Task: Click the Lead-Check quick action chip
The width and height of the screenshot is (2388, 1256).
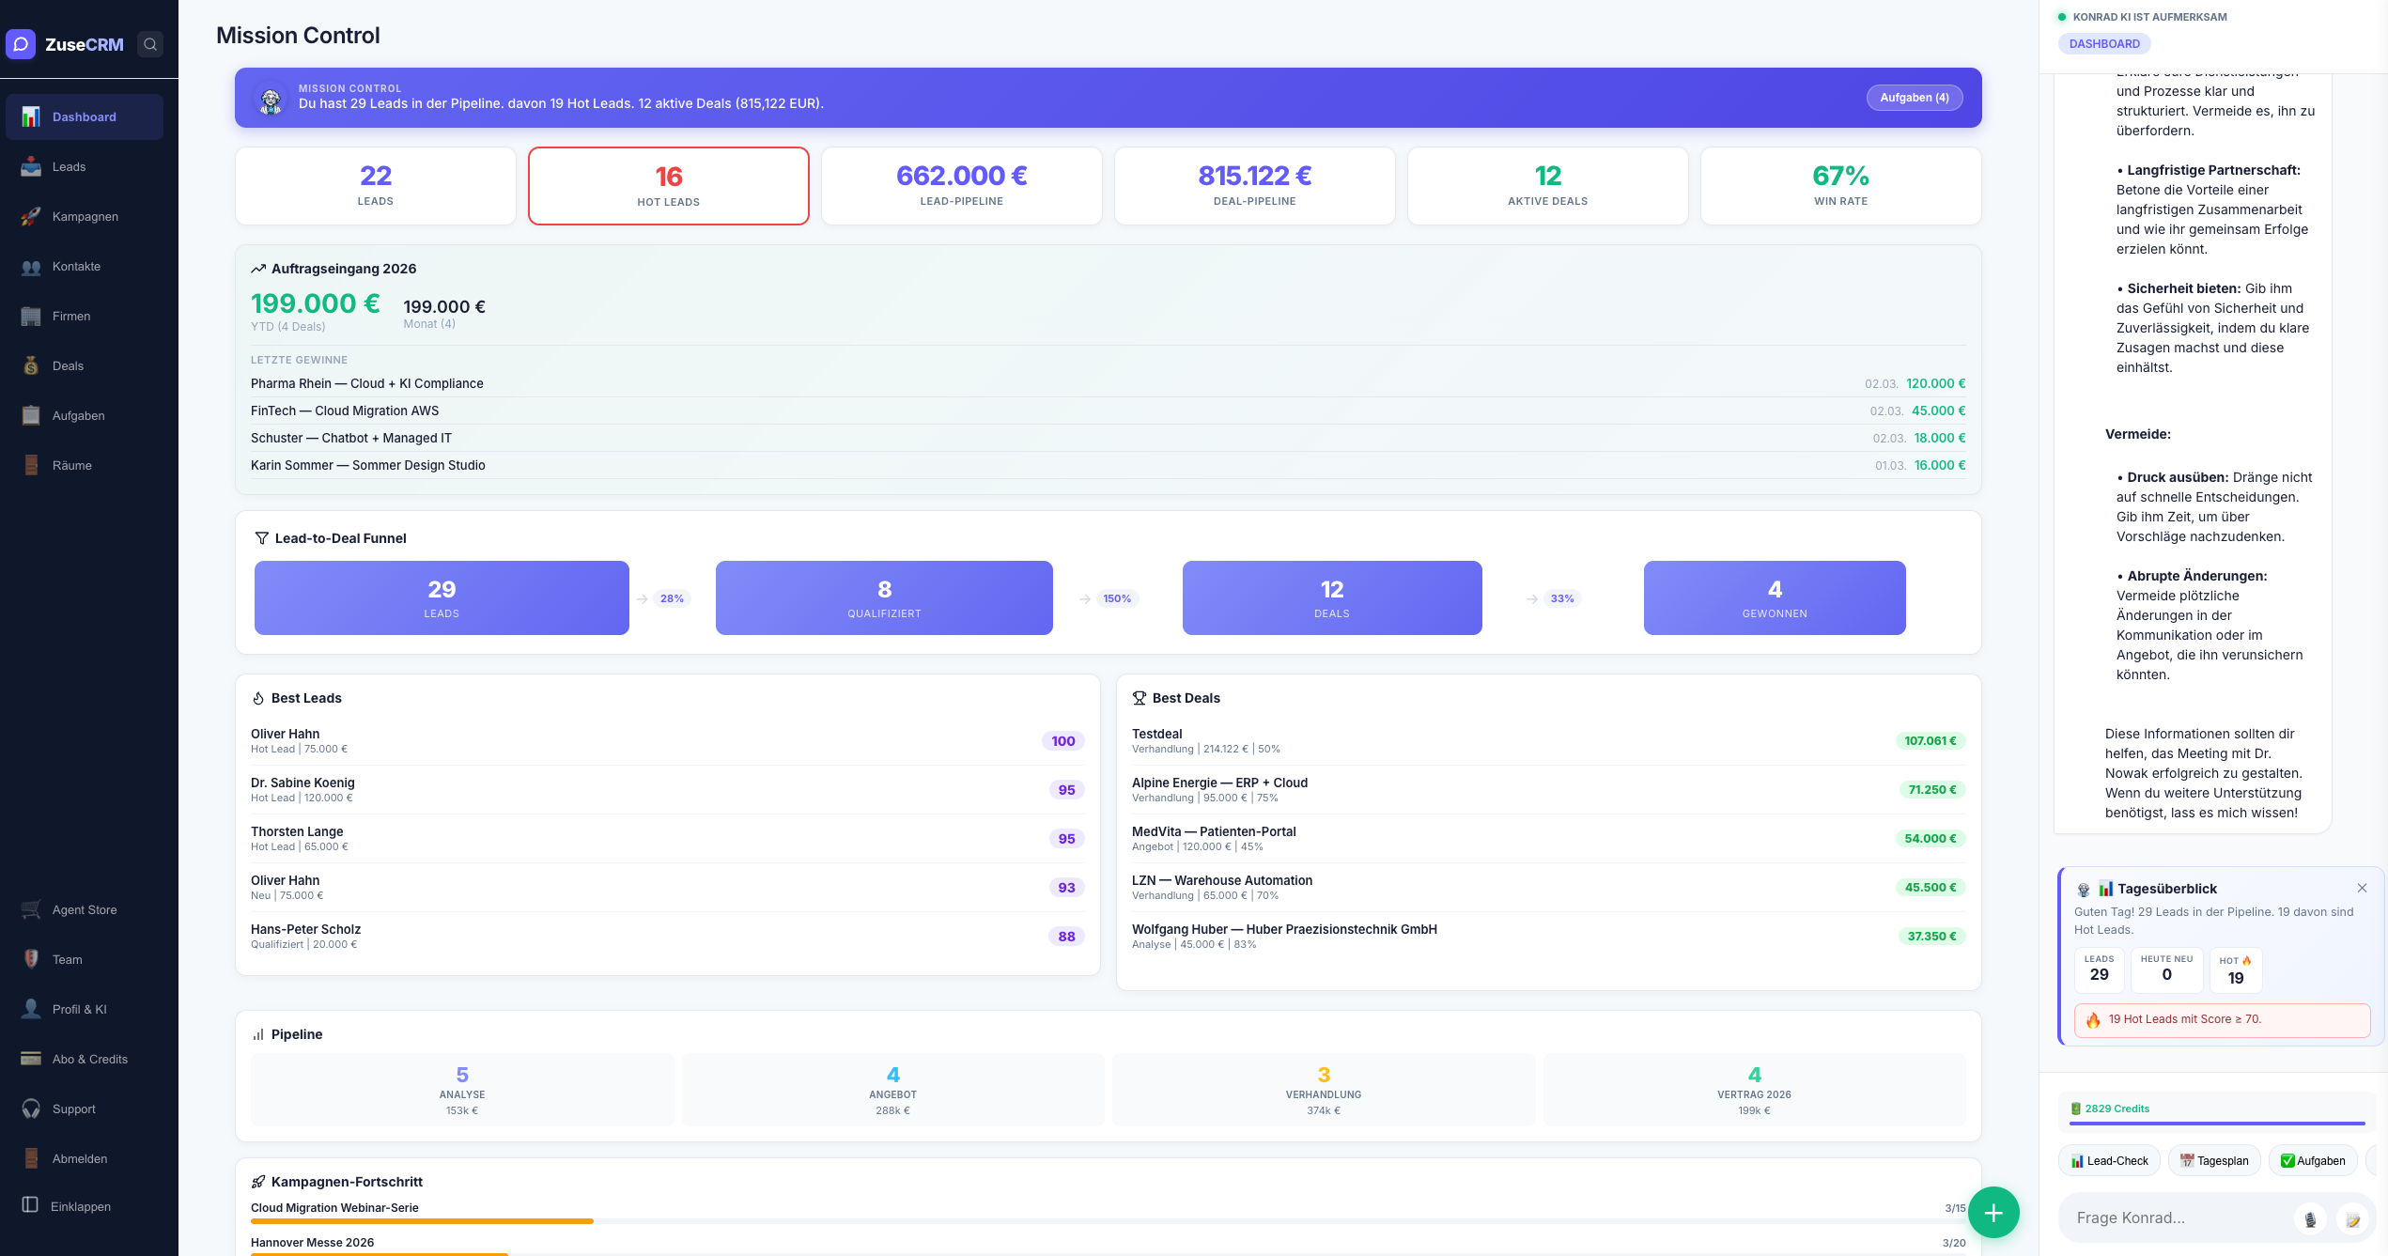Action: [x=2110, y=1160]
